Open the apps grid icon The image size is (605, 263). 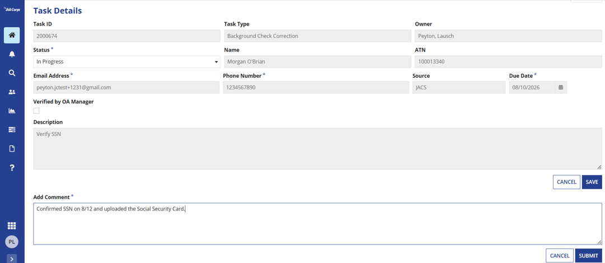pyautogui.click(x=12, y=226)
